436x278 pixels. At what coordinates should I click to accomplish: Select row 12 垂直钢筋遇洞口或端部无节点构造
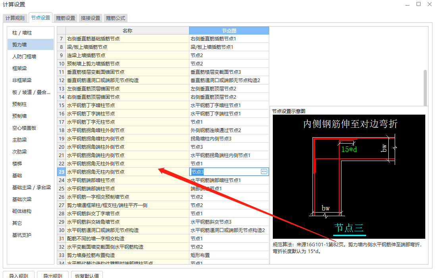(x=163, y=81)
